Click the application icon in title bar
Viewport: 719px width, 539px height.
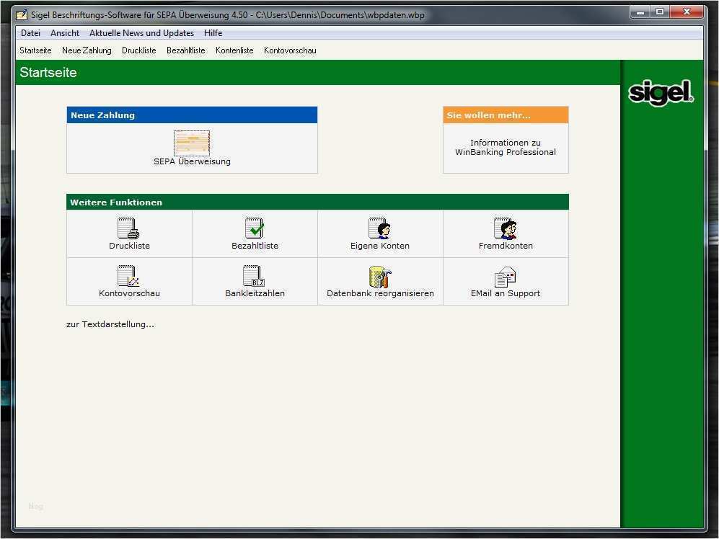(22, 15)
